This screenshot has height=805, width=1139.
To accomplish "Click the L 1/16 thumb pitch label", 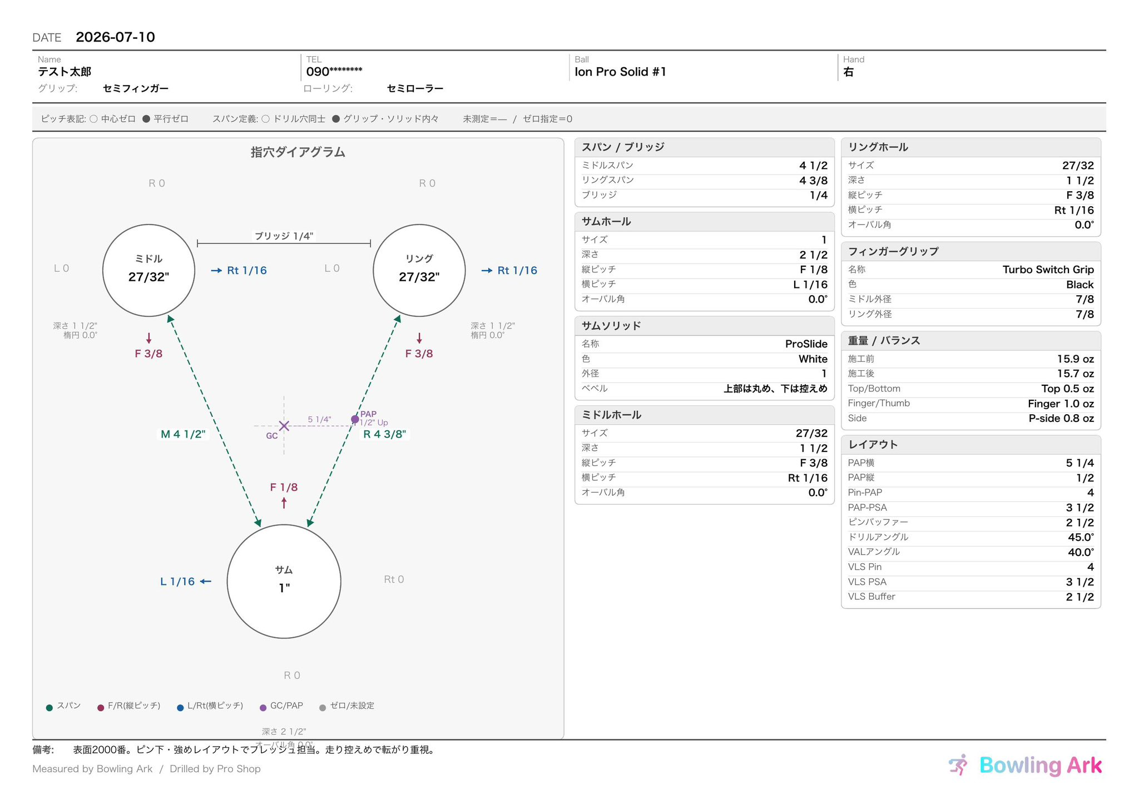I will coord(177,582).
